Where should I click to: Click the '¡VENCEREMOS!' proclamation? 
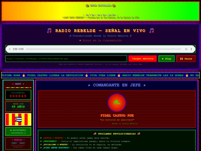pos(50,141)
